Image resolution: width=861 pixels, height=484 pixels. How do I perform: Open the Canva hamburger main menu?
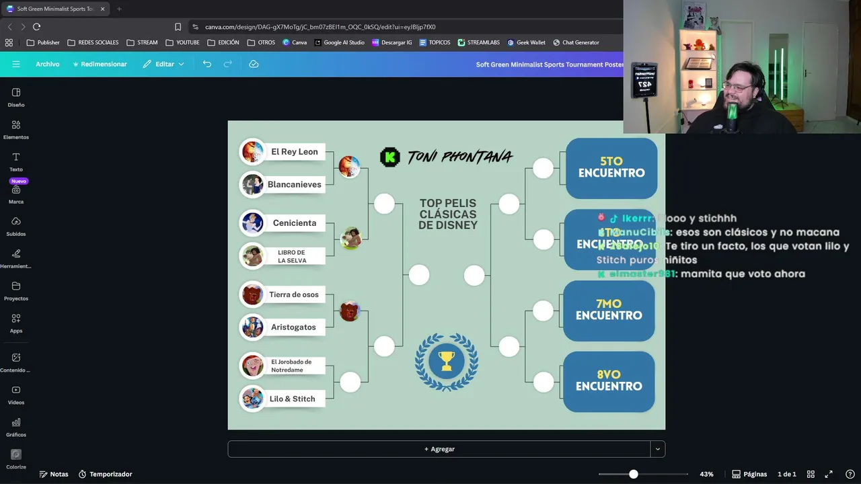coord(16,64)
